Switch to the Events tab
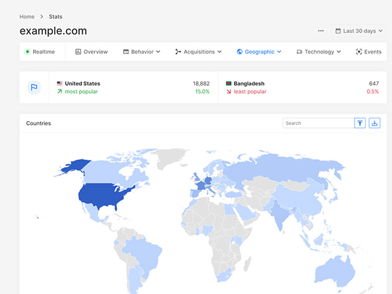The width and height of the screenshot is (392, 294). point(369,52)
